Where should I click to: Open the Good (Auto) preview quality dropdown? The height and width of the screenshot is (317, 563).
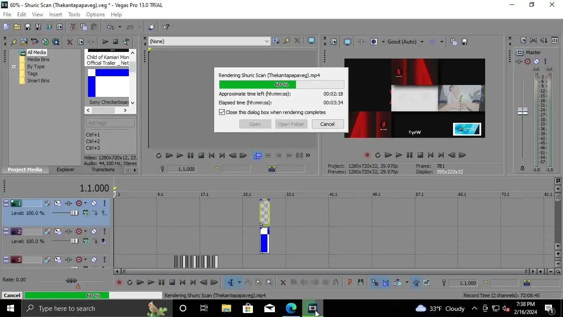pos(422,42)
